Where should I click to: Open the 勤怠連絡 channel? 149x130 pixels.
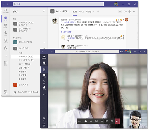point(22,71)
